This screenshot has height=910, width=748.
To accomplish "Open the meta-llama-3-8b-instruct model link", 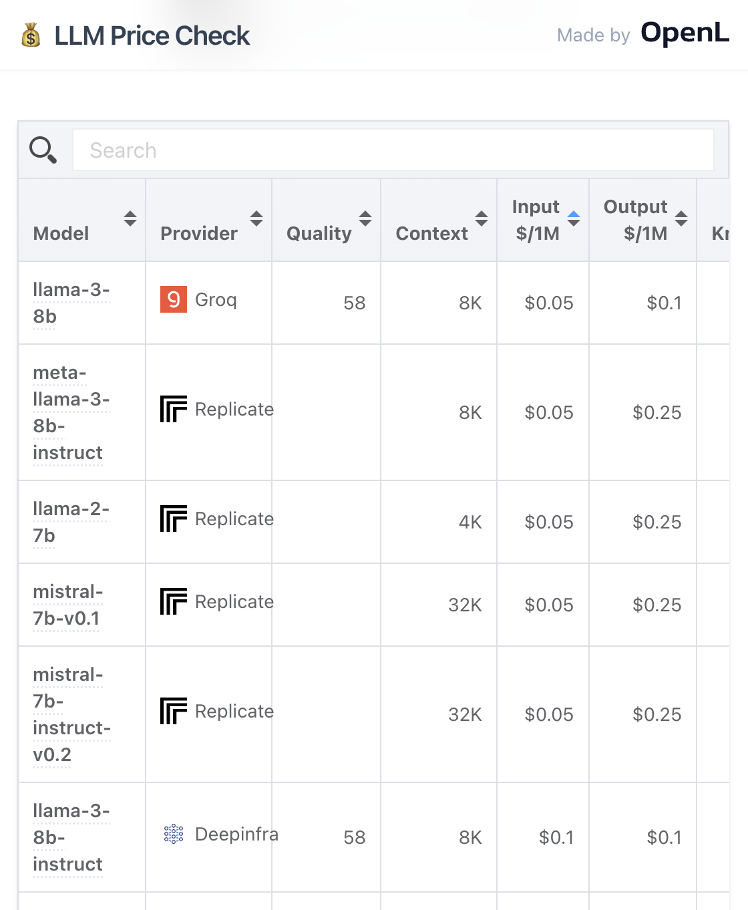I will pyautogui.click(x=71, y=412).
